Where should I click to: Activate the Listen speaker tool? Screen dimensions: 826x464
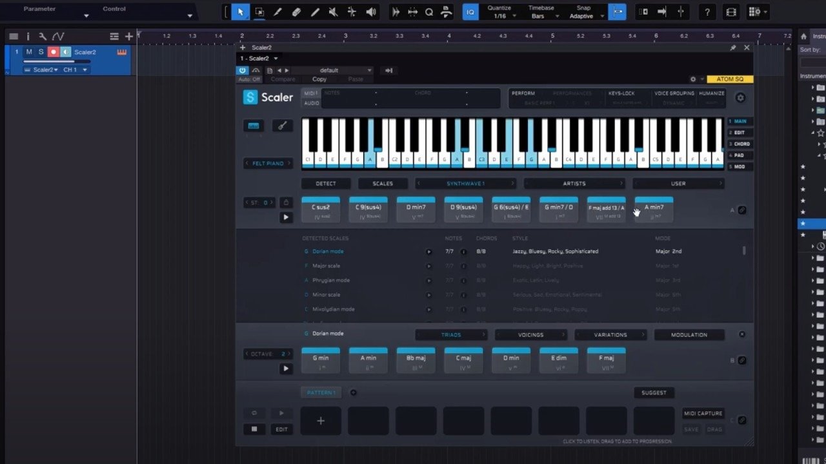pyautogui.click(x=371, y=12)
